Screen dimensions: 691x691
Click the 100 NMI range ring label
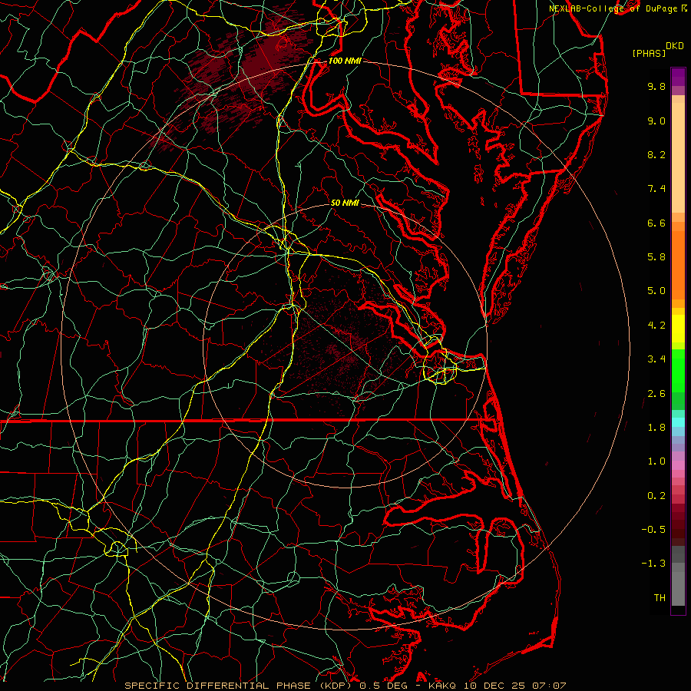point(345,61)
